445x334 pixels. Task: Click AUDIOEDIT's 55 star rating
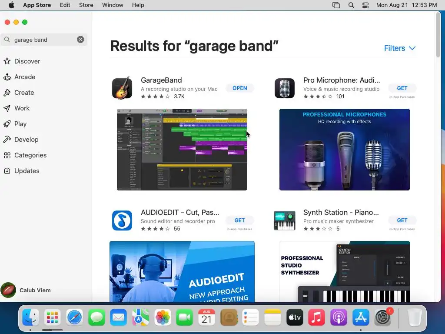pos(160,229)
